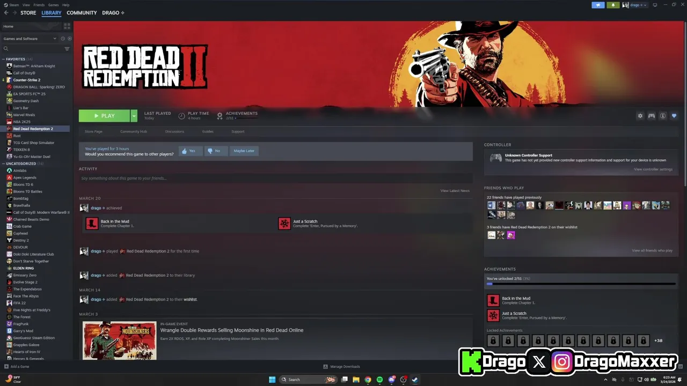Open the drago account dropdown
Image resolution: width=687 pixels, height=386 pixels.
click(x=635, y=5)
